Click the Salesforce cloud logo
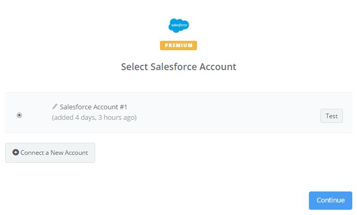The image size is (357, 215). pyautogui.click(x=179, y=26)
